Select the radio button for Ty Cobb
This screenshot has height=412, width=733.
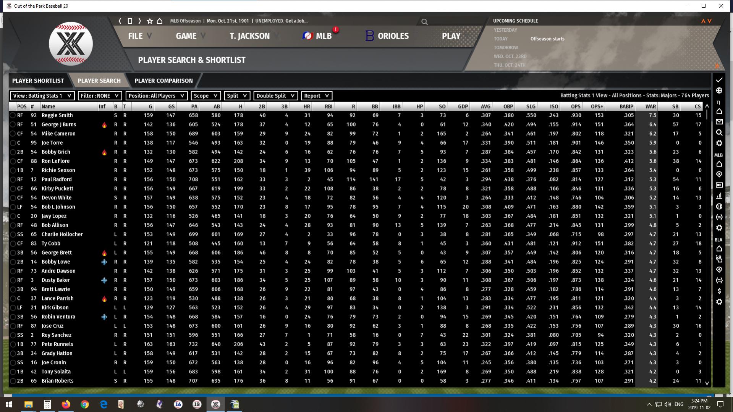(13, 244)
